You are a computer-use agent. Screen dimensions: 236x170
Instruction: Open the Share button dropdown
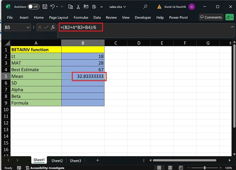229,17
